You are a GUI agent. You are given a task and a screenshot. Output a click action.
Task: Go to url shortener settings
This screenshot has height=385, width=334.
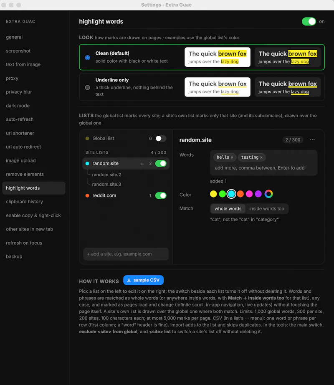(34, 133)
